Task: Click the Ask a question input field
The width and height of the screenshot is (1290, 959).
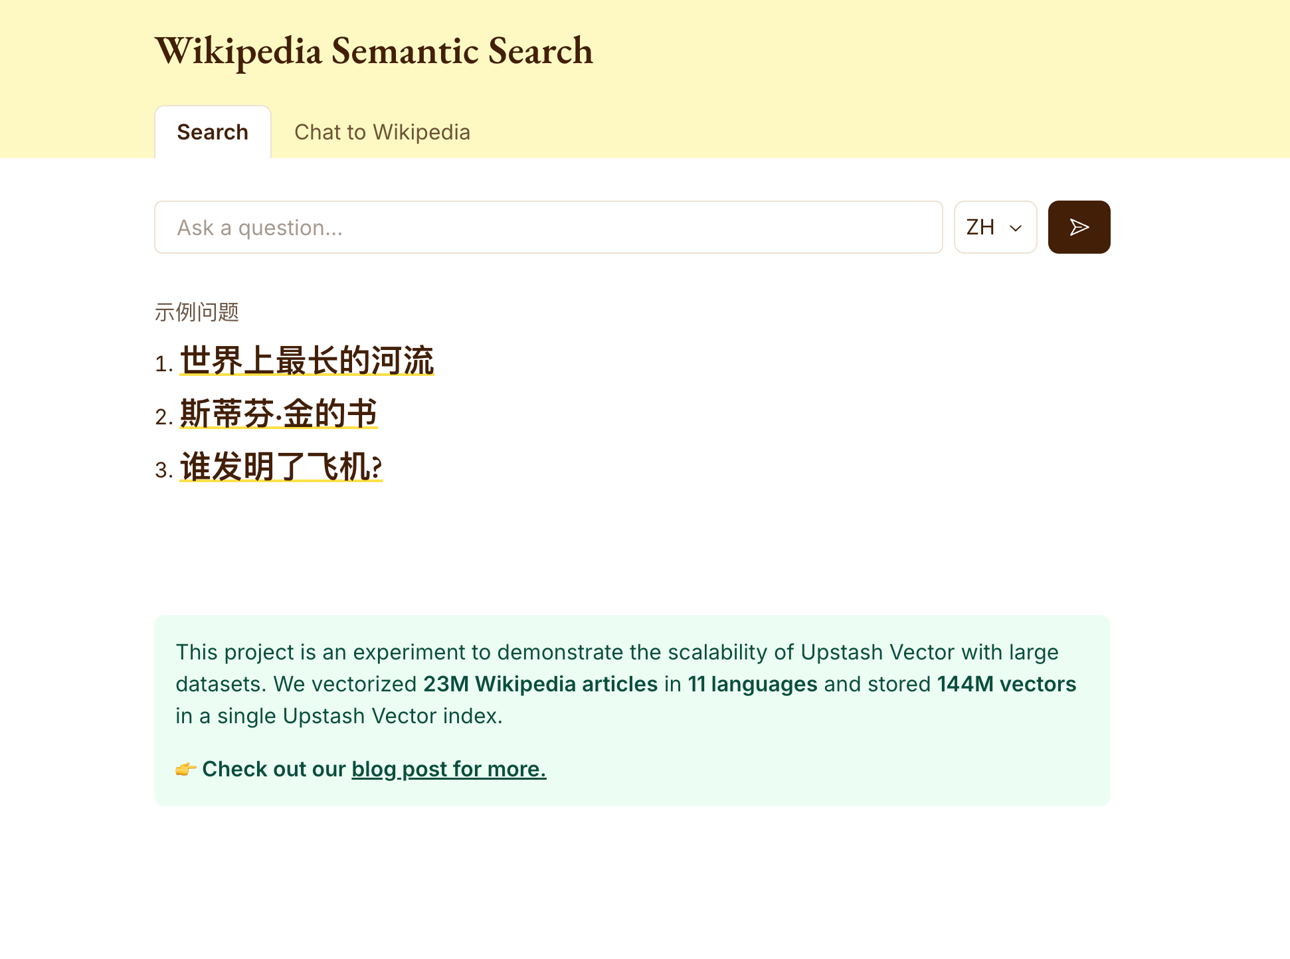Action: (x=548, y=226)
